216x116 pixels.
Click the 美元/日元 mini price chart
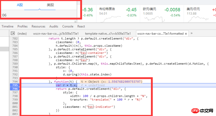tap(198, 19)
